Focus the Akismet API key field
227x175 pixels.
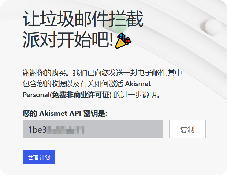93,129
